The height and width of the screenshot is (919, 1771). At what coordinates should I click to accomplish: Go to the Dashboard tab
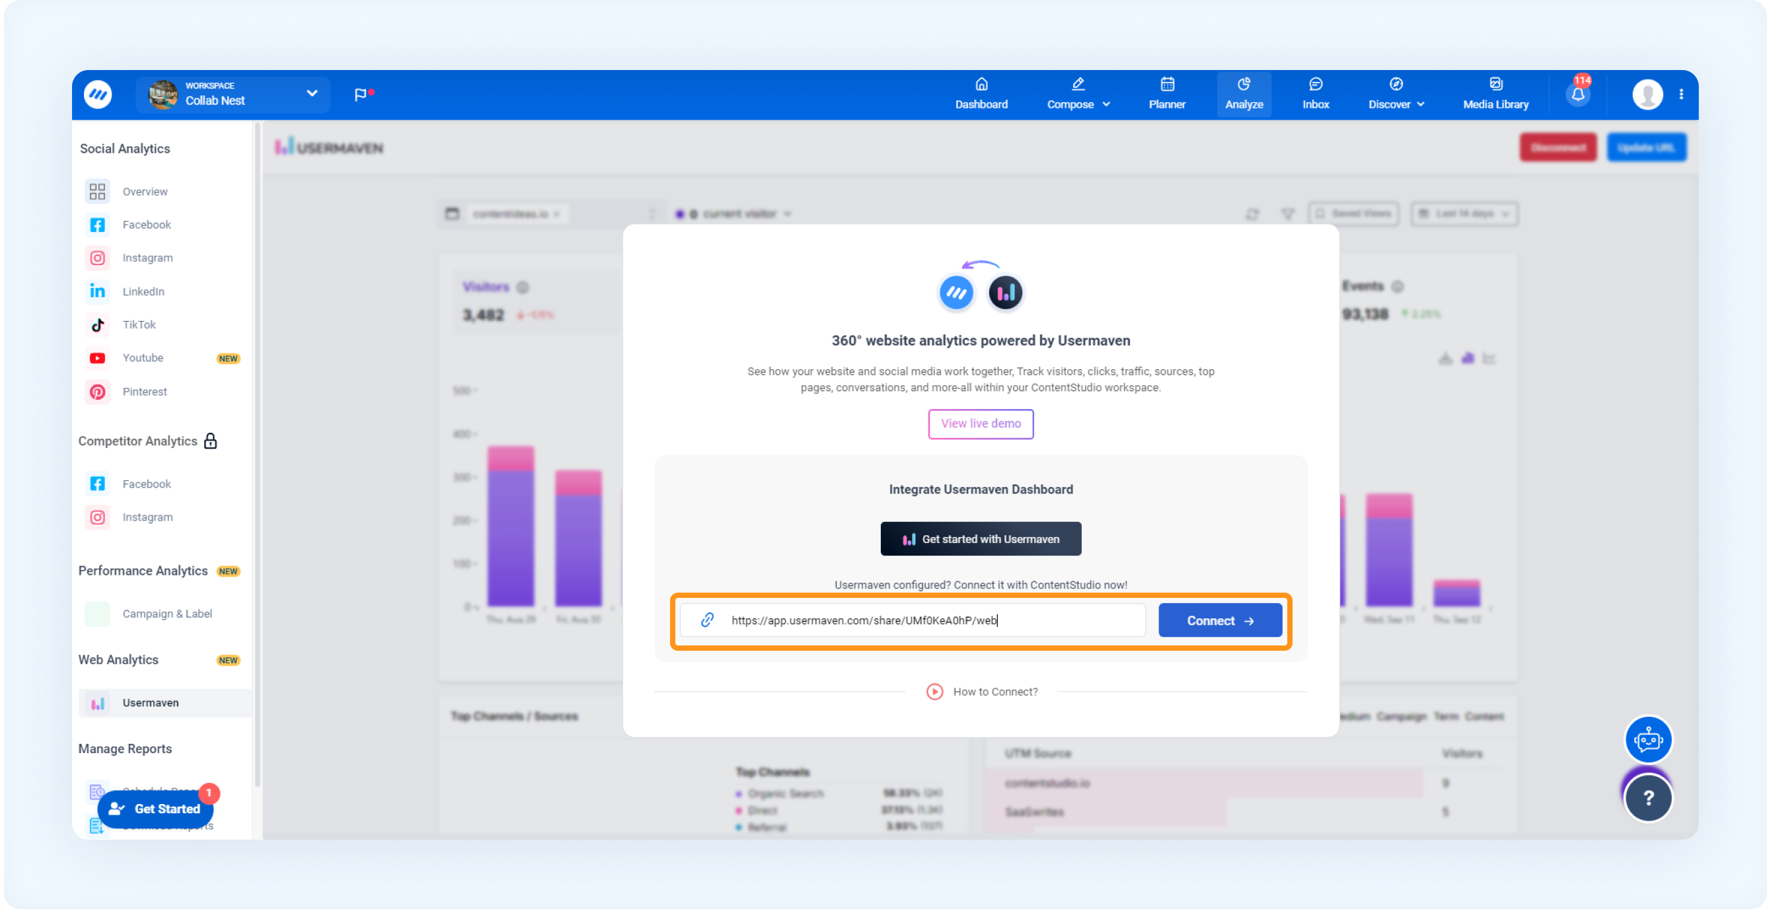(981, 94)
